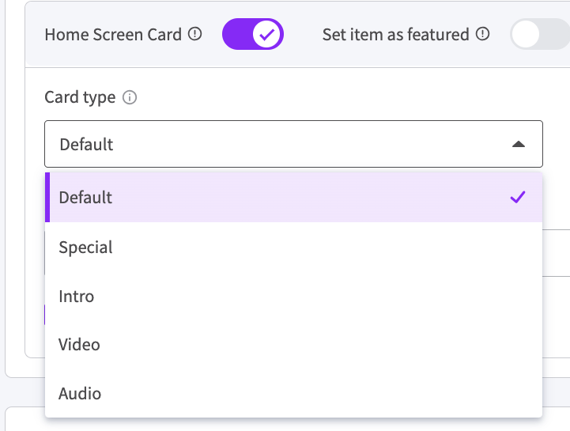This screenshot has width=570, height=431.
Task: Collapse the Card type dropdown field
Action: 293,144
